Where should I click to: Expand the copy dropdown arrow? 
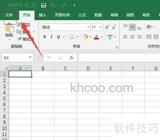(34, 32)
